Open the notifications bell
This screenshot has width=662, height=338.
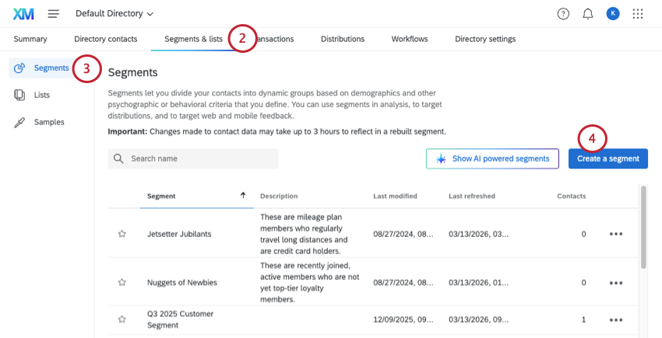pos(588,14)
